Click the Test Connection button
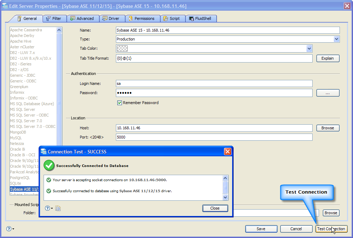This screenshot has height=238, width=353. tap(331, 229)
